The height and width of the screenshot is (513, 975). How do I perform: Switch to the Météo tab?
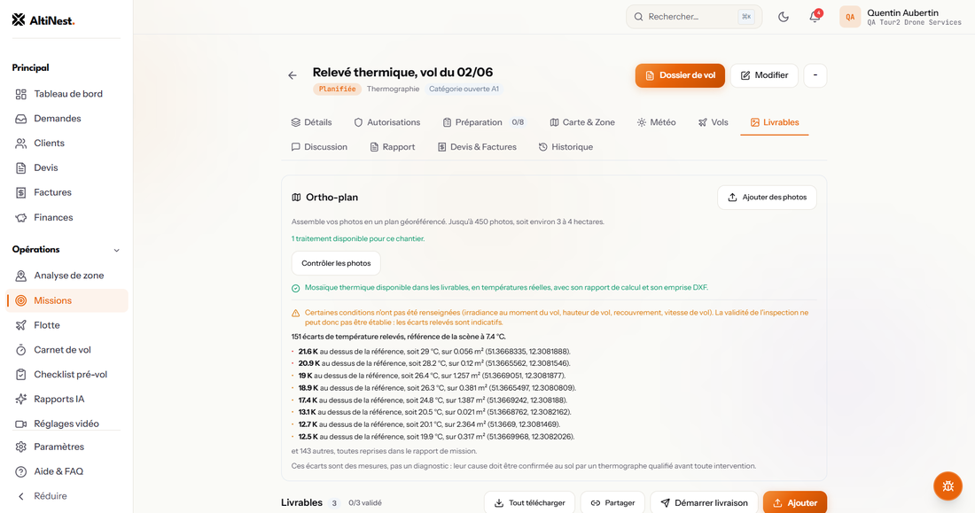pos(656,122)
